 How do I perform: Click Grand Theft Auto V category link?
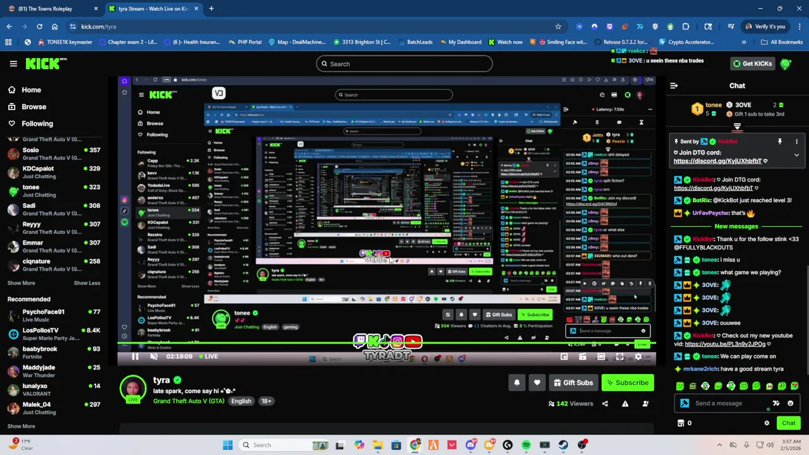[188, 401]
